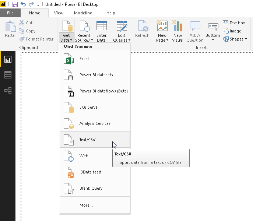This screenshot has width=253, height=221.
Task: Open the File tab
Action: [x=10, y=13]
